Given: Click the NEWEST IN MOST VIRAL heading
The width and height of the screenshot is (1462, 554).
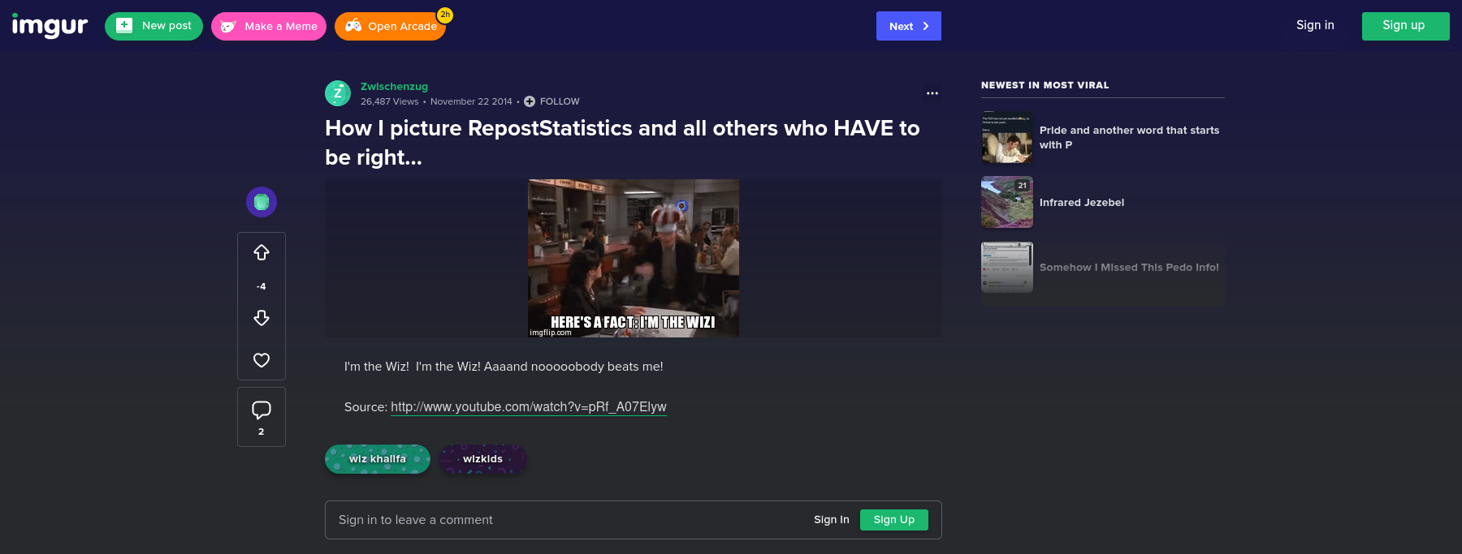Looking at the screenshot, I should (1045, 85).
